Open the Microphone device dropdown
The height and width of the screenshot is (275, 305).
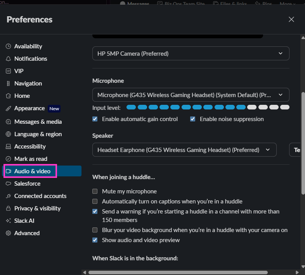click(x=191, y=95)
